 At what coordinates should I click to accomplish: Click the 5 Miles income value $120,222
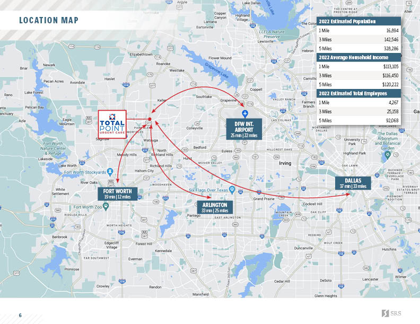coord(390,85)
